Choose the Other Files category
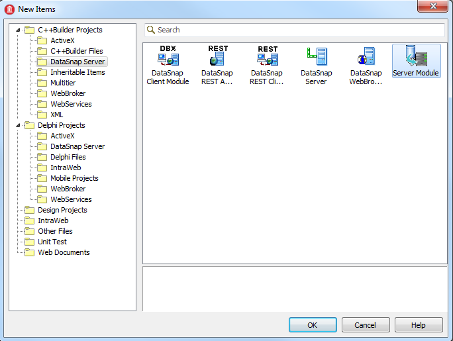This screenshot has height=341, width=453. [55, 231]
